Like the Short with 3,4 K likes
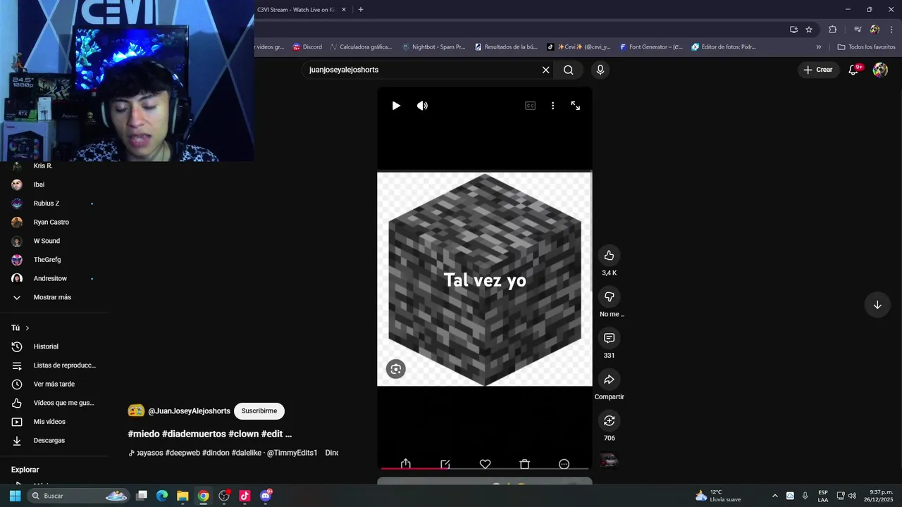Image resolution: width=902 pixels, height=507 pixels. click(x=610, y=256)
